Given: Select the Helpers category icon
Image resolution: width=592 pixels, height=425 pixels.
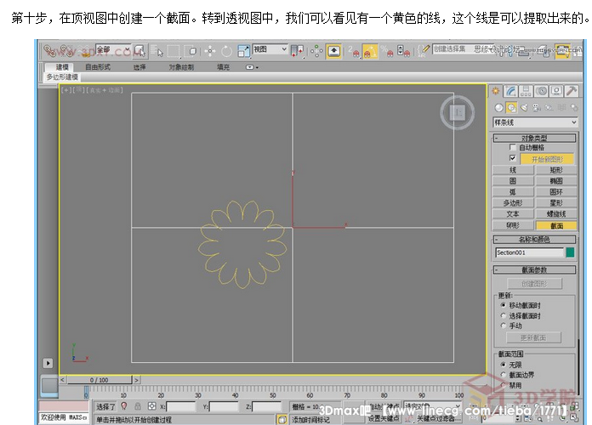Looking at the screenshot, I should pyautogui.click(x=549, y=108).
